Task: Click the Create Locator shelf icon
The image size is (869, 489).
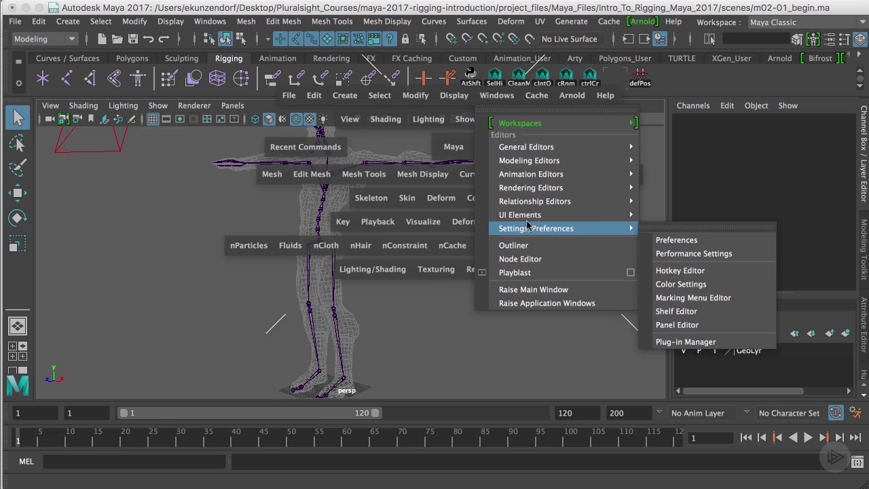Action: (43, 79)
